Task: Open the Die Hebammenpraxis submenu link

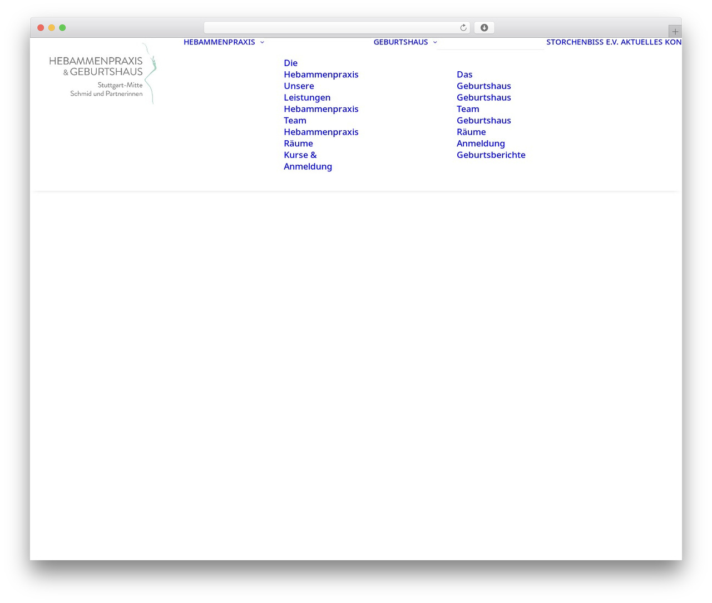Action: point(321,69)
